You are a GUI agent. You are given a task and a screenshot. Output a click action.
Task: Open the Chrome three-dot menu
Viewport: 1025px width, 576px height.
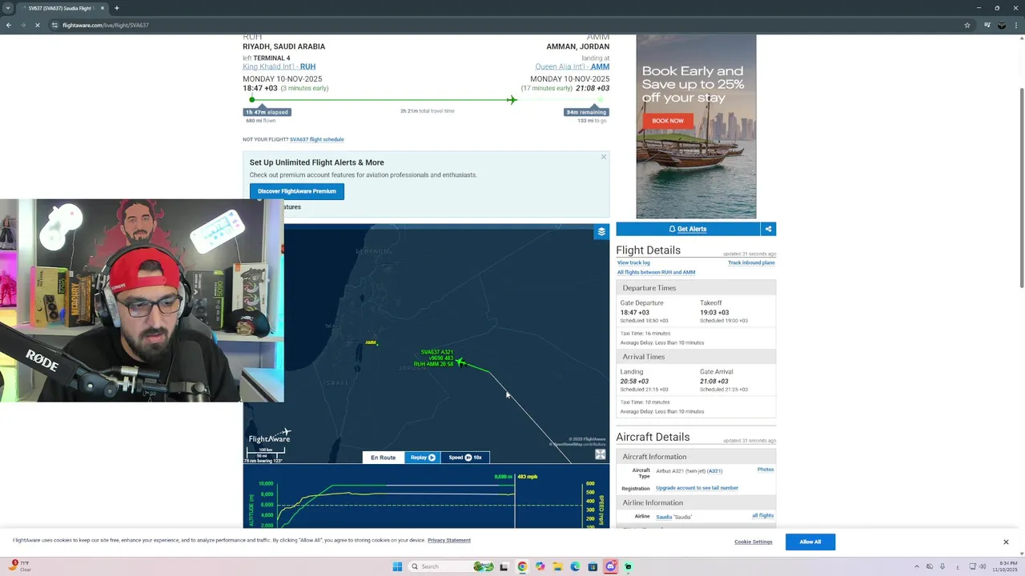[x=1016, y=25]
